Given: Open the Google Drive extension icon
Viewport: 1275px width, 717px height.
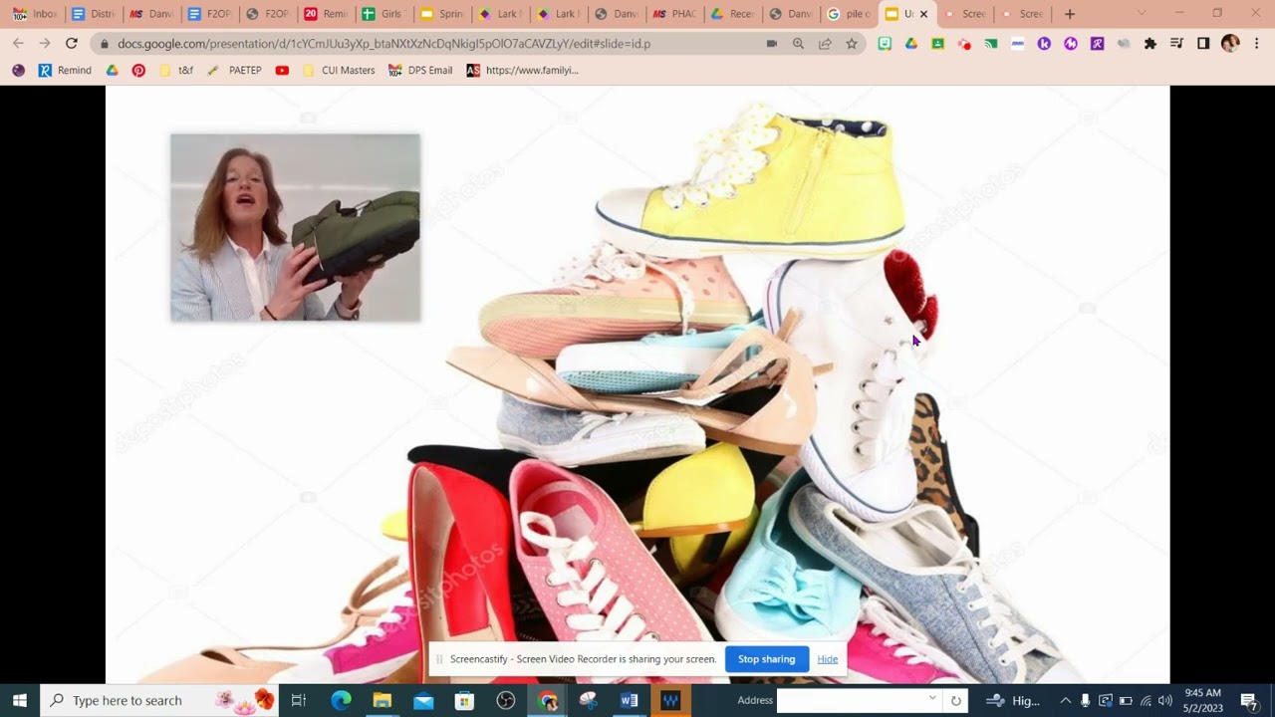Looking at the screenshot, I should [911, 44].
